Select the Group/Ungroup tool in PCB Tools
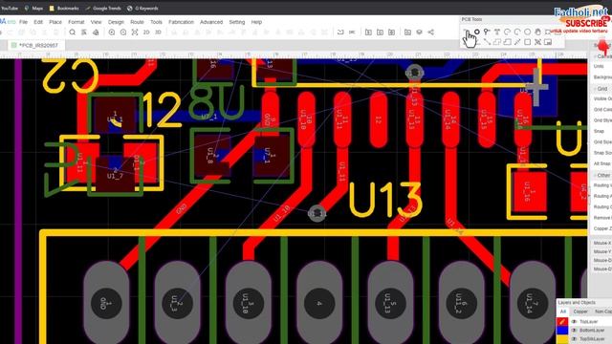The width and height of the screenshot is (612, 344). [537, 42]
